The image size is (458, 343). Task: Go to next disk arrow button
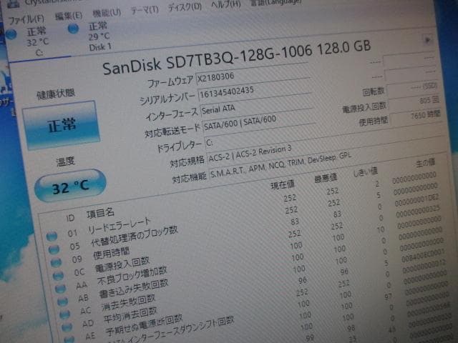427,40
